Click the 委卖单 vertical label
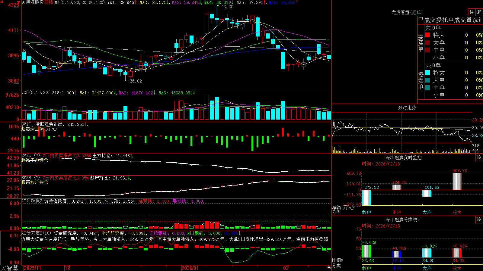The width and height of the screenshot is (483, 271). [x=421, y=80]
